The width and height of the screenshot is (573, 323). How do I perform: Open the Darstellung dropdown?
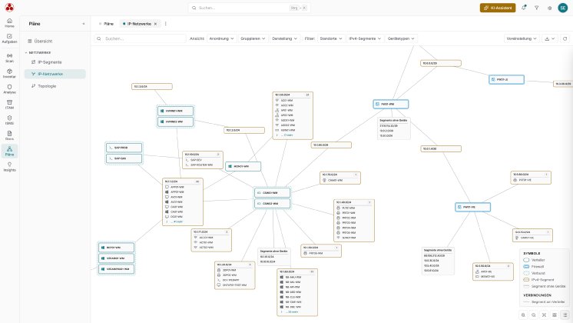point(284,38)
